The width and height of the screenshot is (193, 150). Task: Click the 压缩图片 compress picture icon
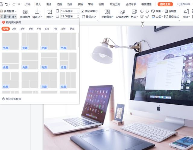pyautogui.click(x=25, y=12)
